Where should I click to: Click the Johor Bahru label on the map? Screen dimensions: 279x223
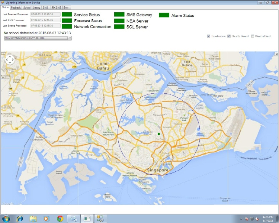(103, 66)
